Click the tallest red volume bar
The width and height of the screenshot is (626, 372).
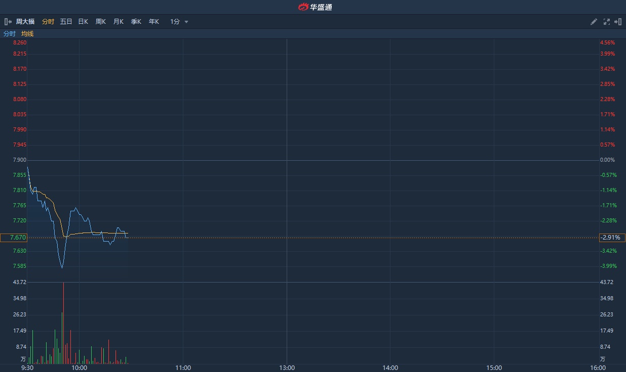[63, 323]
